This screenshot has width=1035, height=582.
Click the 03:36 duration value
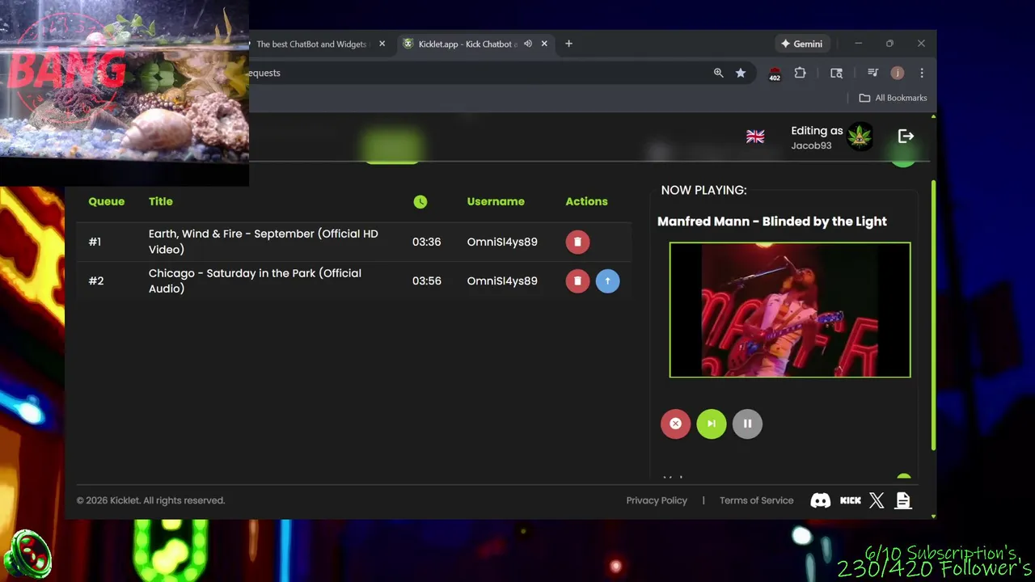coord(426,242)
